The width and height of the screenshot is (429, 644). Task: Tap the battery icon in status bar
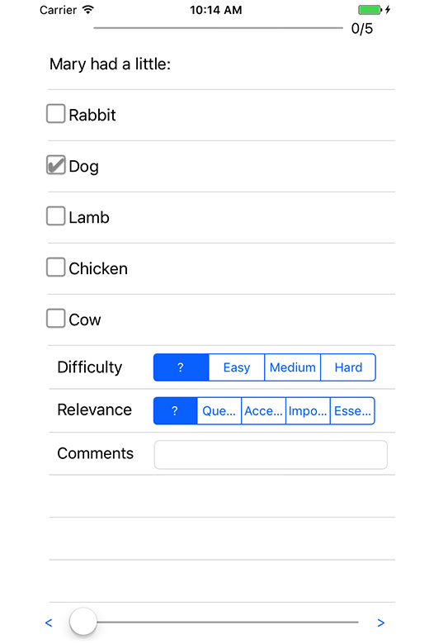pyautogui.click(x=370, y=9)
